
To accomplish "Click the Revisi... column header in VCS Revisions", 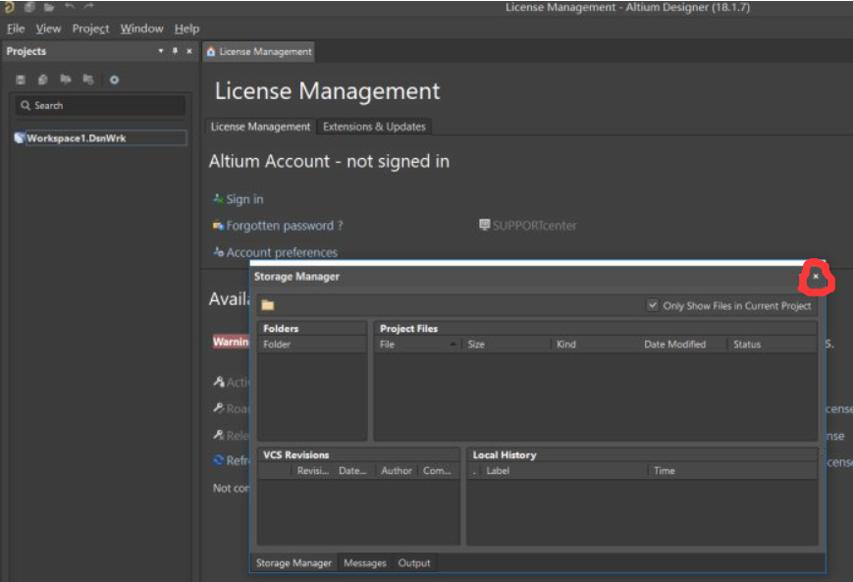I will pyautogui.click(x=313, y=470).
